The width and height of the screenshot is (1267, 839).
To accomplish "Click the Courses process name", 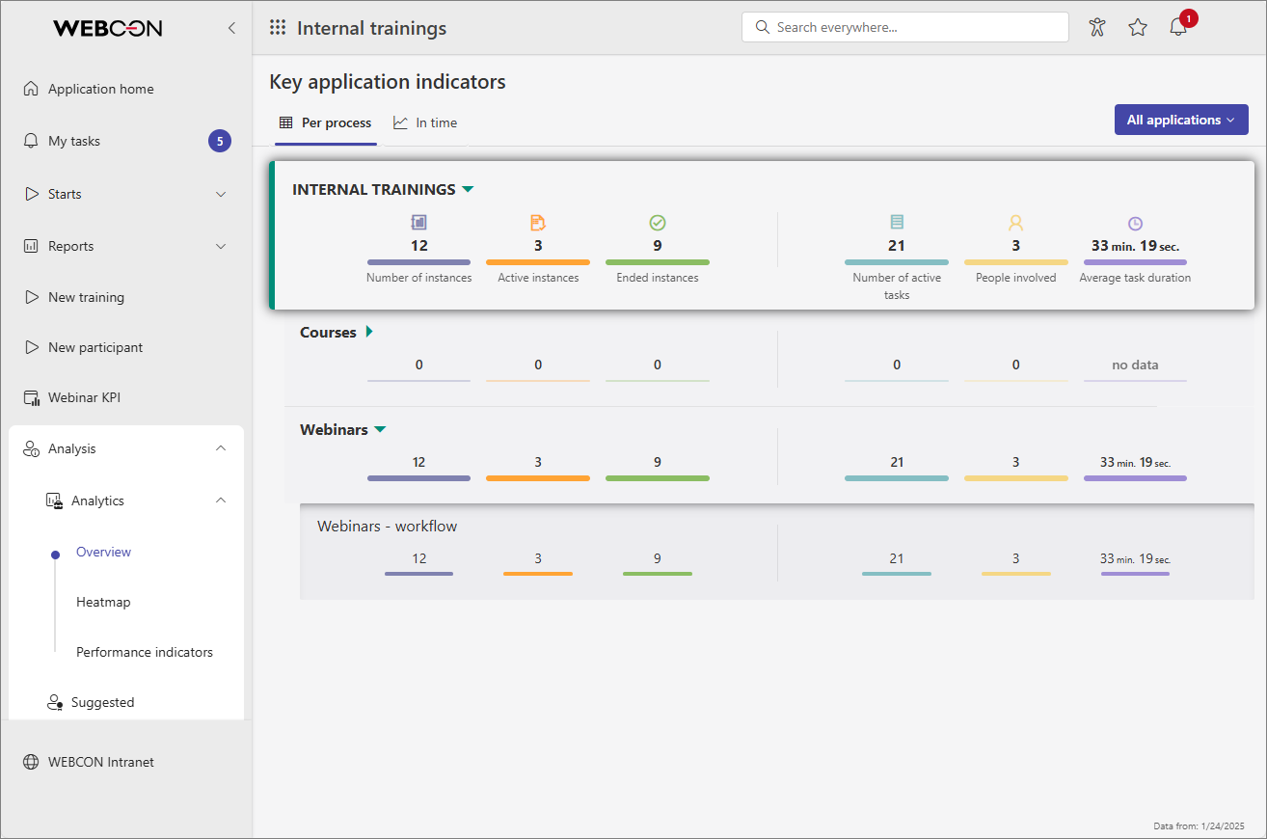I will (329, 333).
